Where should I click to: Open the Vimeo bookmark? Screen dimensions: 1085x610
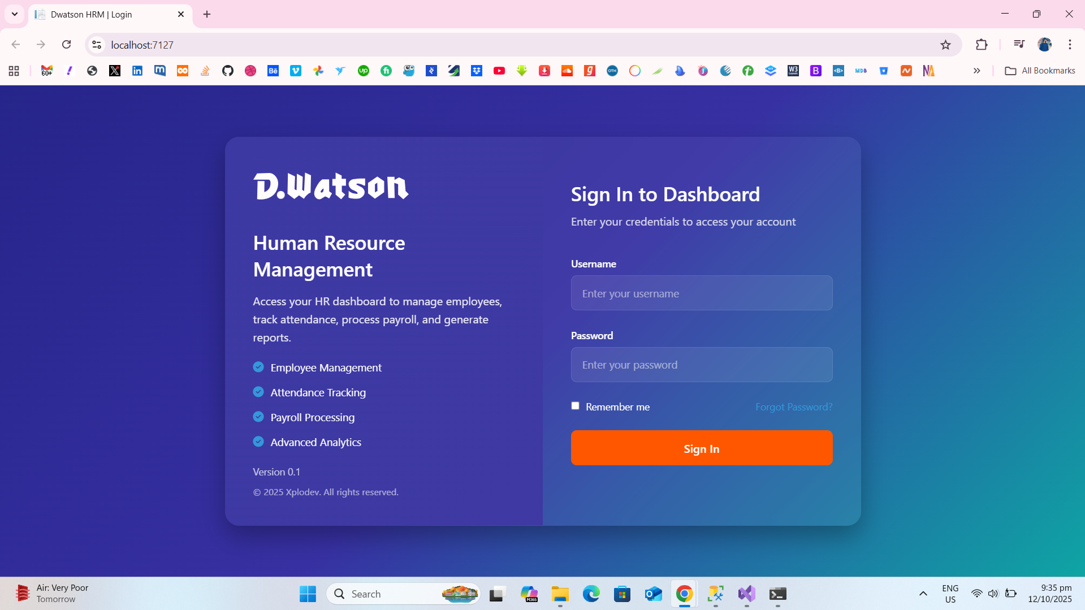(x=296, y=71)
